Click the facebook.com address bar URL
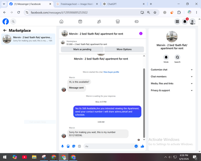 tap(59, 12)
